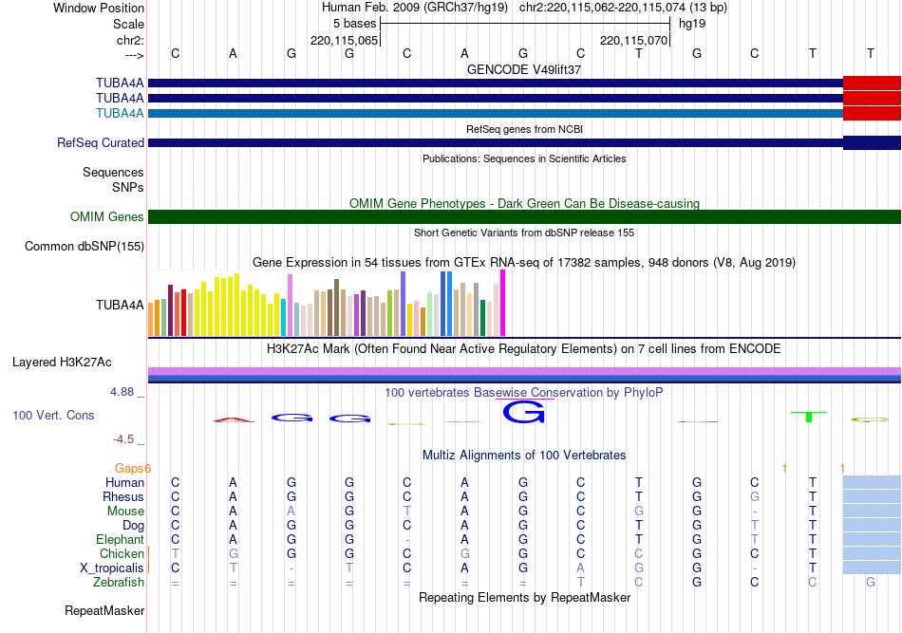
Task: Click Repeating Elements by RepeatMasker title
Action: [x=524, y=598]
